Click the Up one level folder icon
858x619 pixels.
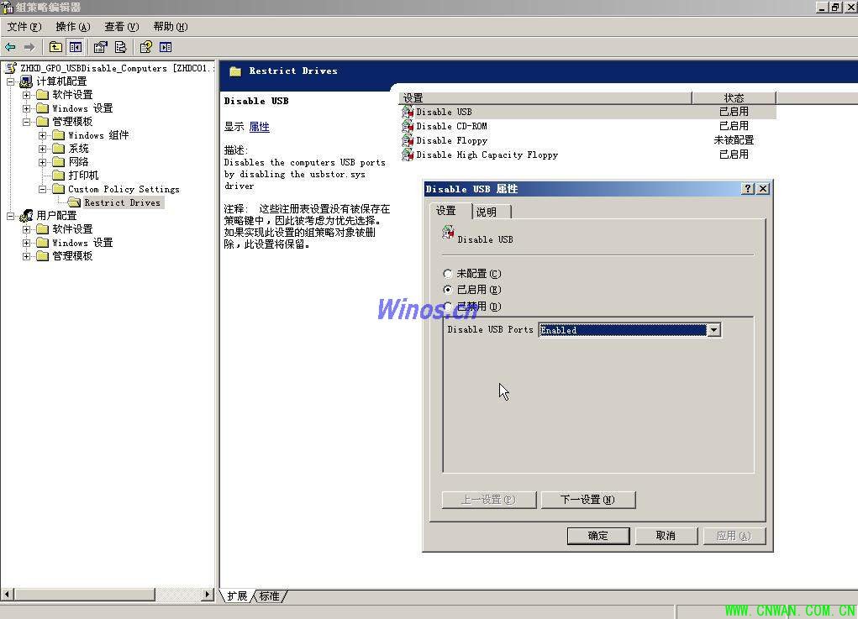click(x=55, y=47)
